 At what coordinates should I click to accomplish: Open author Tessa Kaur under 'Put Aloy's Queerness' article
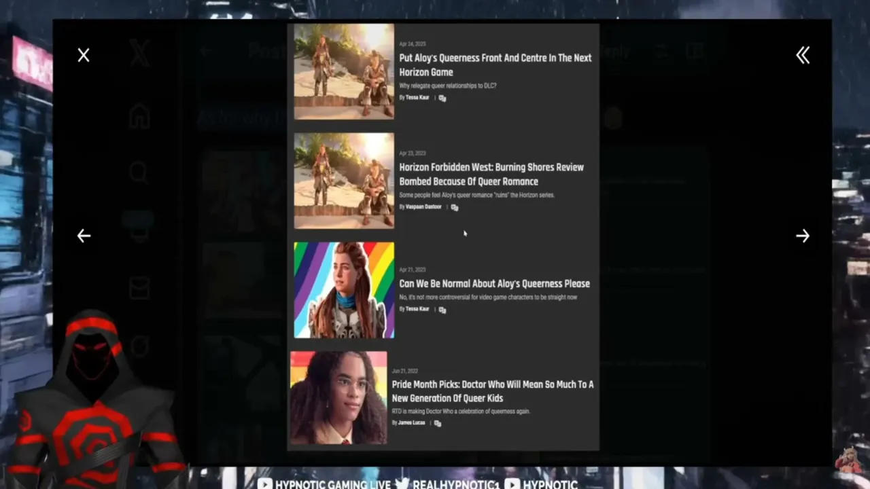417,98
